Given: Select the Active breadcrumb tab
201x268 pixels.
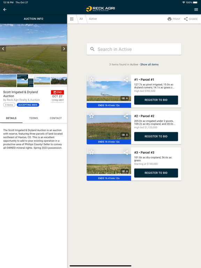Looking at the screenshot, I should [x=93, y=19].
